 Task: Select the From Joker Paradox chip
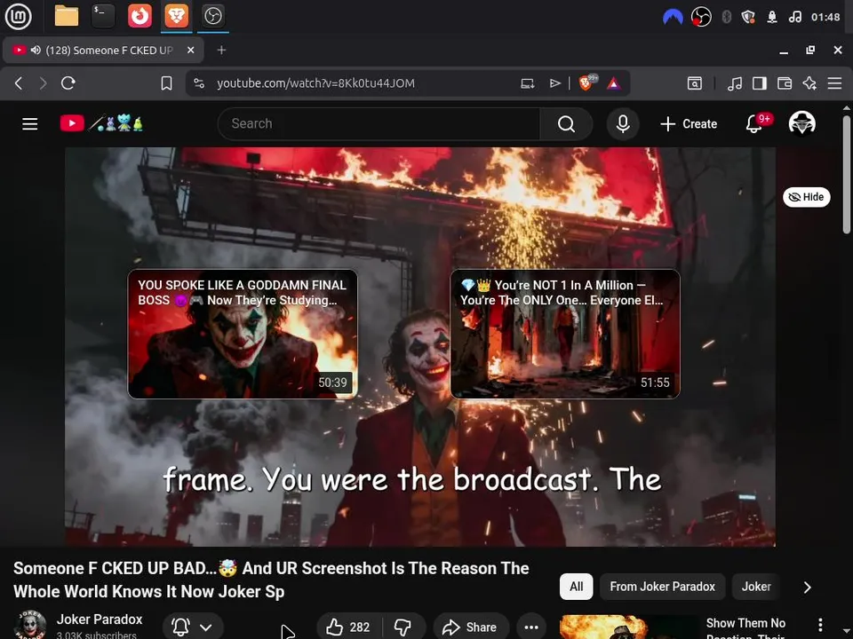point(662,587)
